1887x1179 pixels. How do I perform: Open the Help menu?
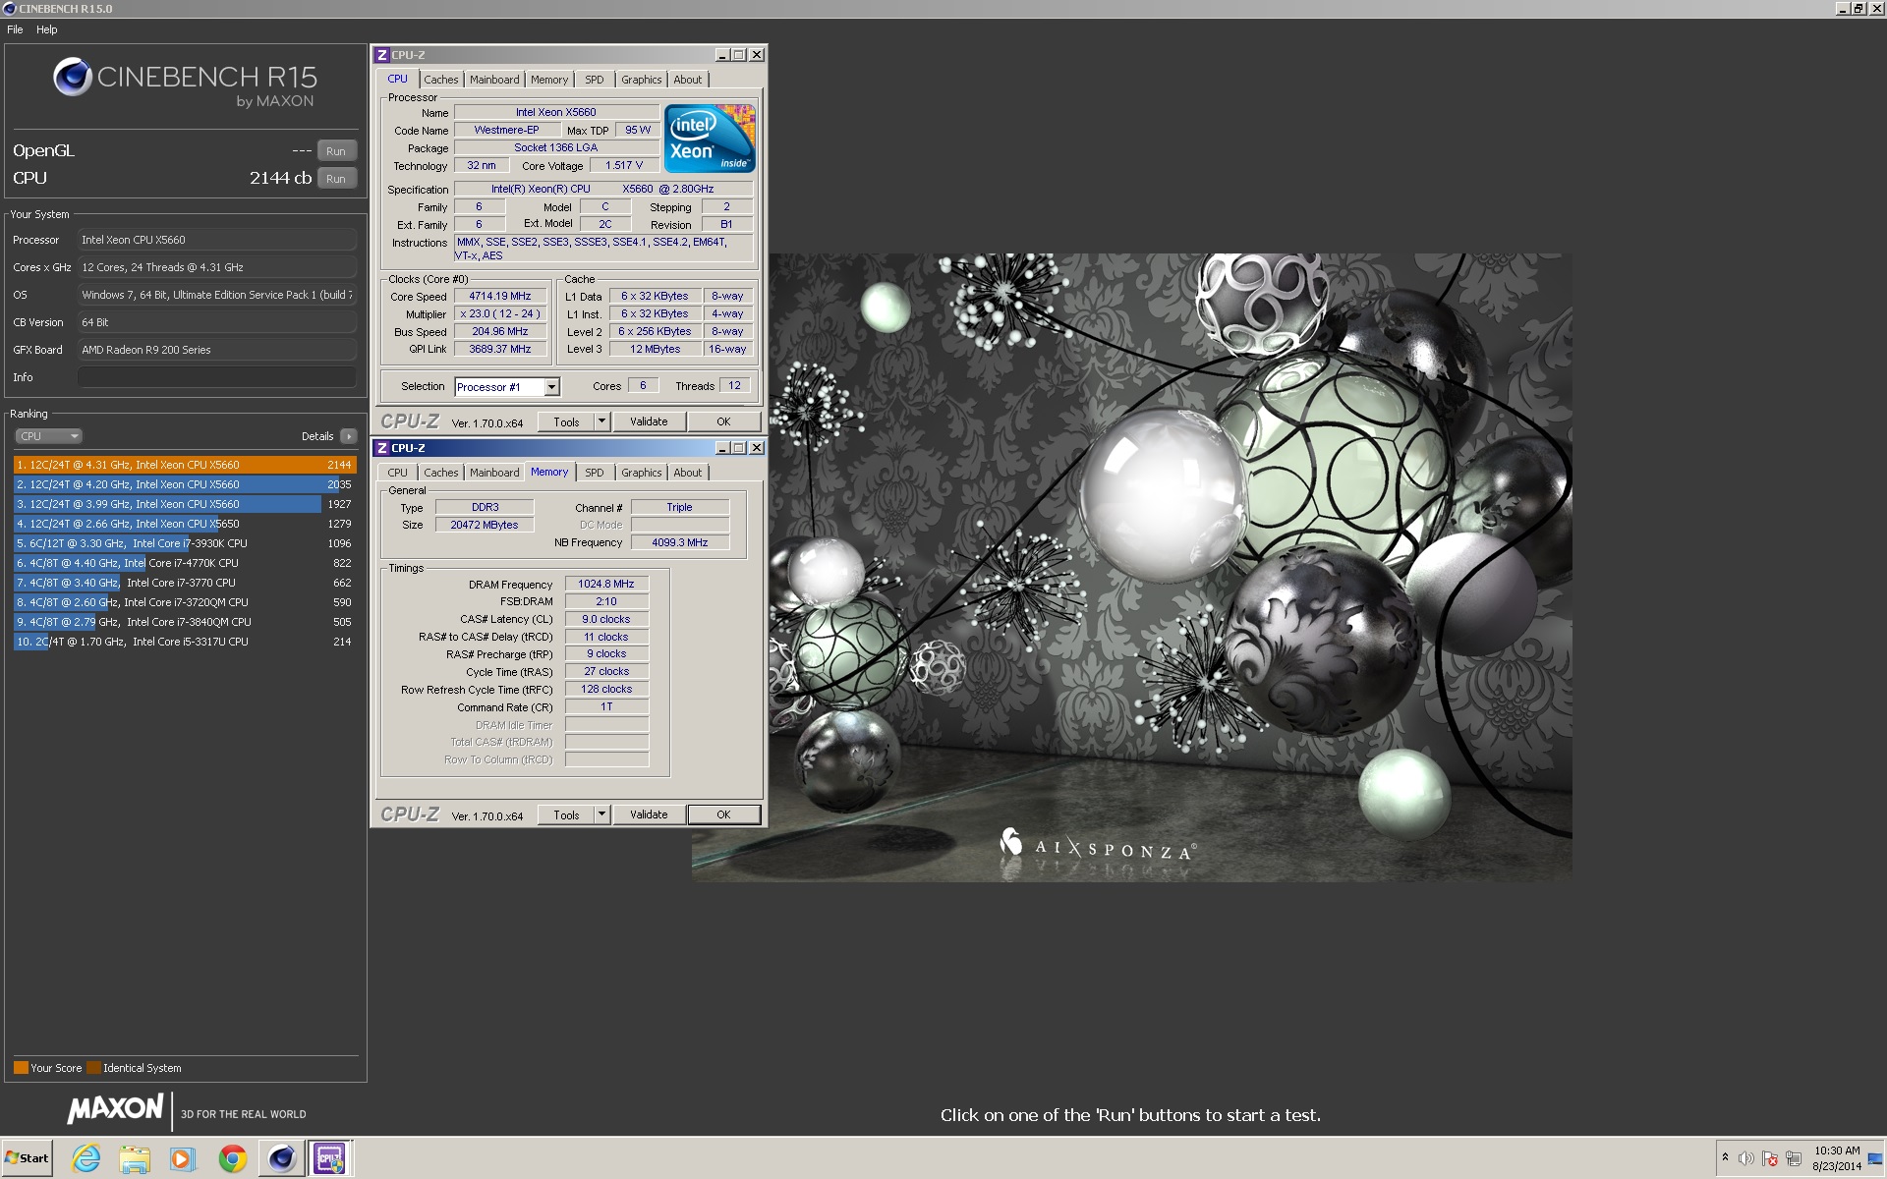point(47,29)
